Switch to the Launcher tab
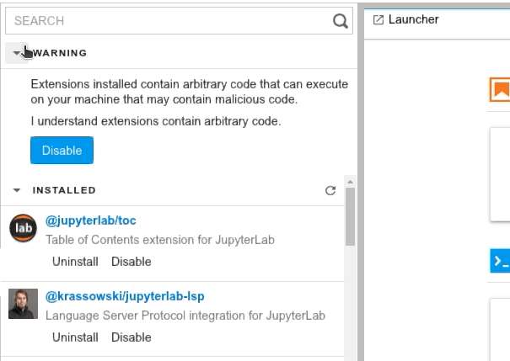Screen dimensions: 510x361 [413, 19]
